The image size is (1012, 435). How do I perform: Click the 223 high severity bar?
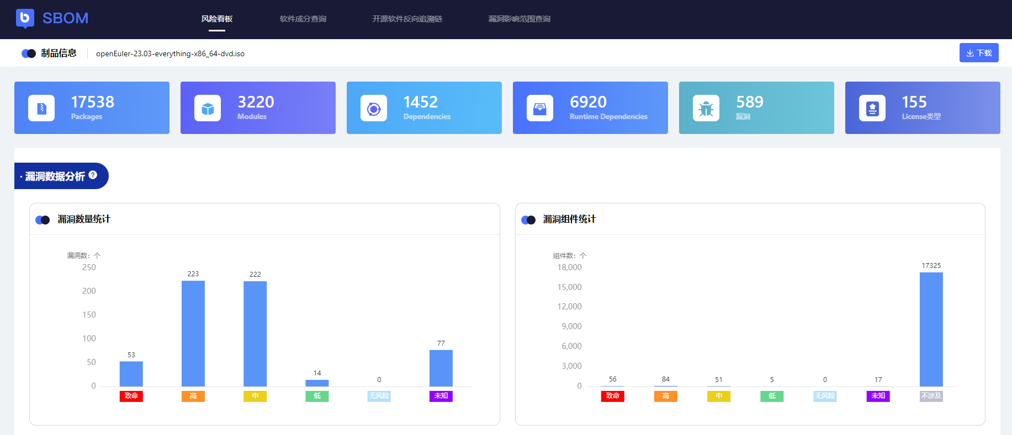coord(193,334)
